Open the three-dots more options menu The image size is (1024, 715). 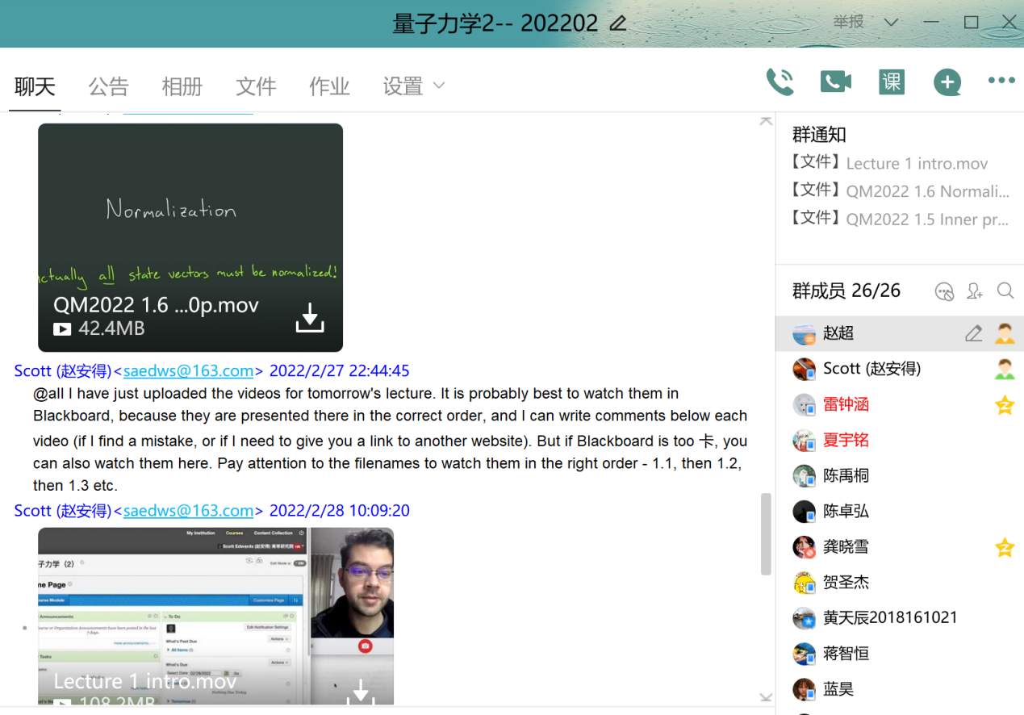pyautogui.click(x=1001, y=81)
